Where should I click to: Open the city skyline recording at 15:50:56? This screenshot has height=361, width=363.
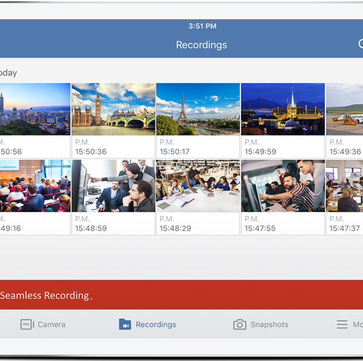point(34,109)
